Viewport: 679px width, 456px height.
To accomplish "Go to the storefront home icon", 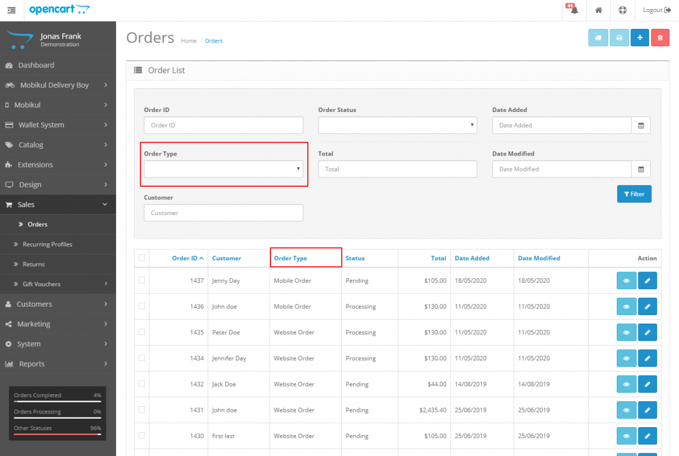I will point(598,10).
